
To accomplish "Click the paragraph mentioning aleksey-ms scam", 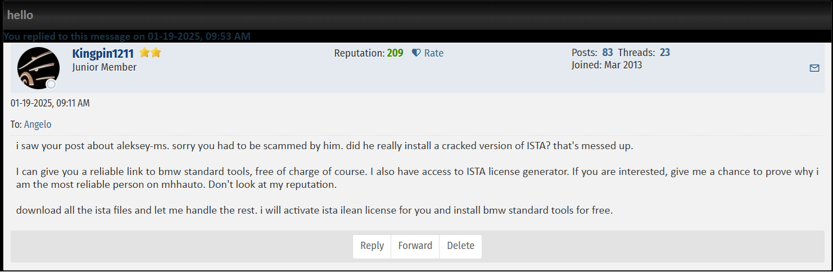I will point(325,146).
